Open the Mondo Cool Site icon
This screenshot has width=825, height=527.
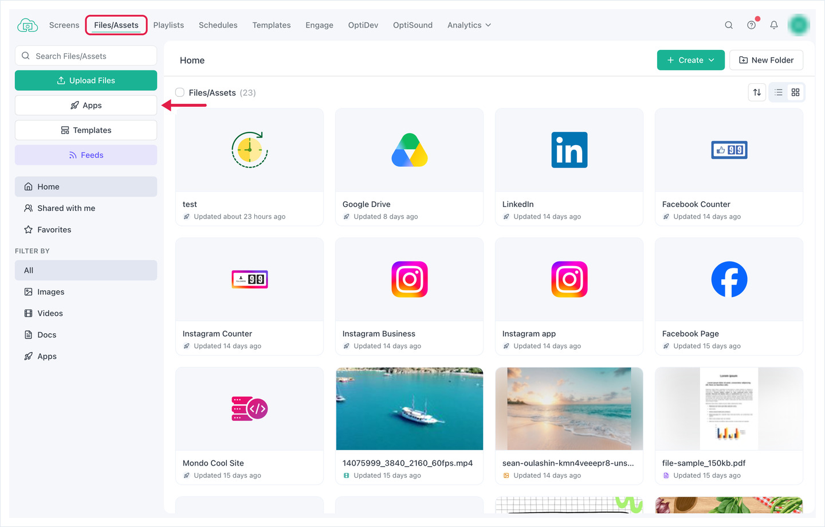tap(250, 409)
